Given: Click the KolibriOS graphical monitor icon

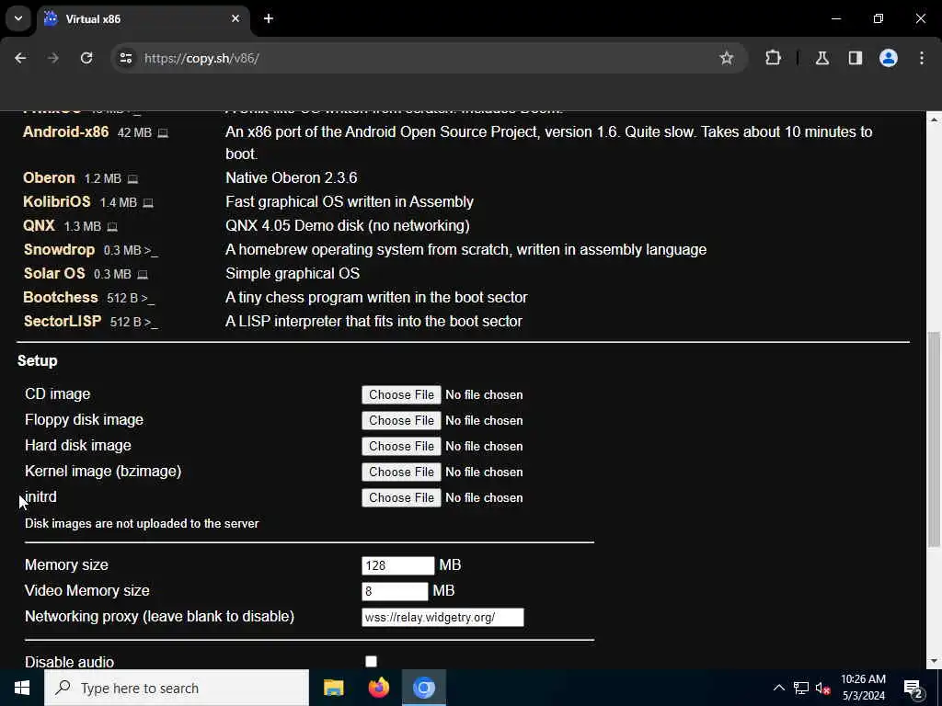Looking at the screenshot, I should click(148, 203).
